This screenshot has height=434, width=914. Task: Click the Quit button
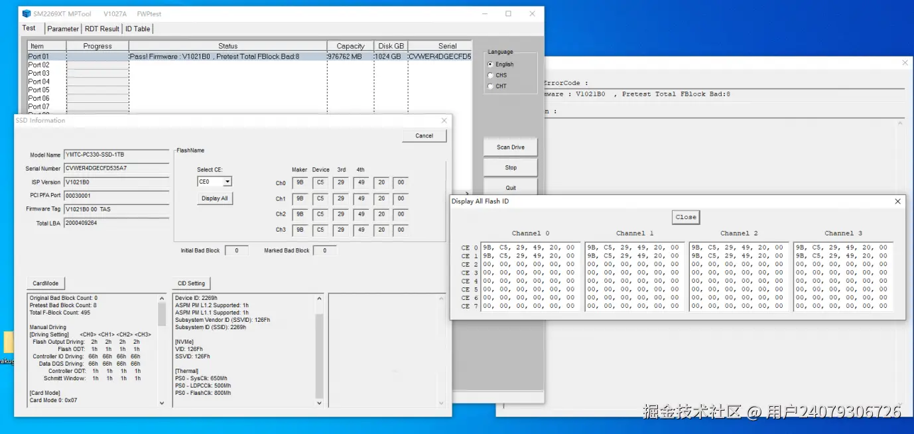(510, 187)
